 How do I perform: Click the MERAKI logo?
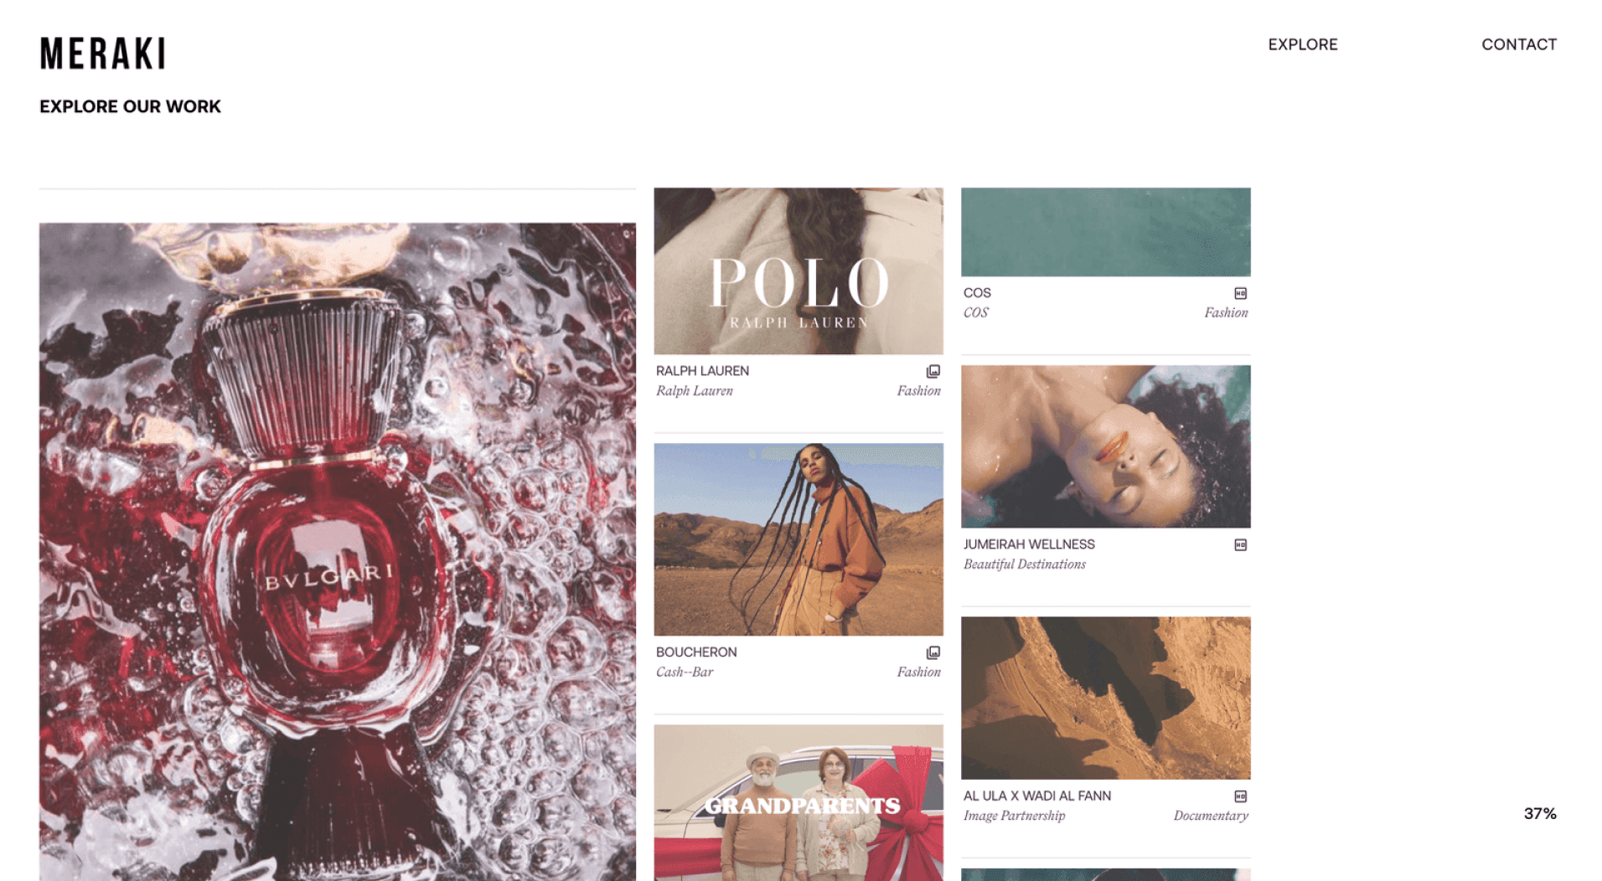102,53
